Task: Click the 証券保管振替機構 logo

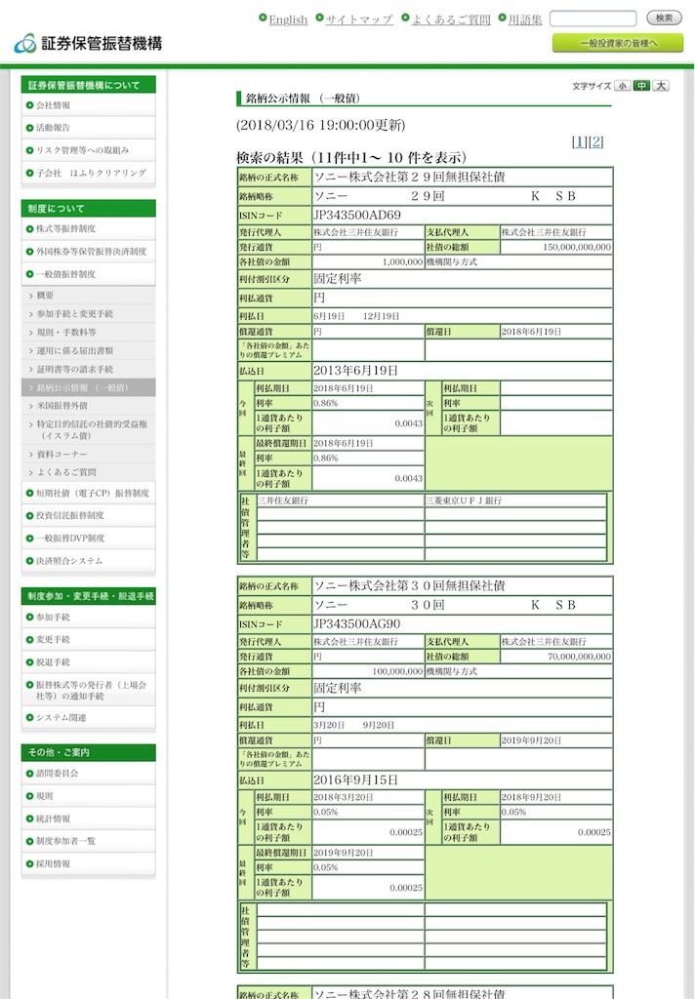Action: (x=89, y=43)
